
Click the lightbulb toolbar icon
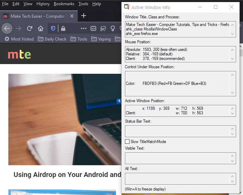(x=113, y=28)
